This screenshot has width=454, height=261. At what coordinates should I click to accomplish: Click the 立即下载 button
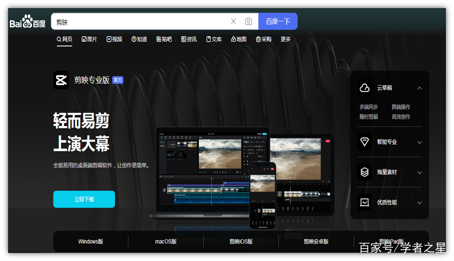click(x=84, y=199)
